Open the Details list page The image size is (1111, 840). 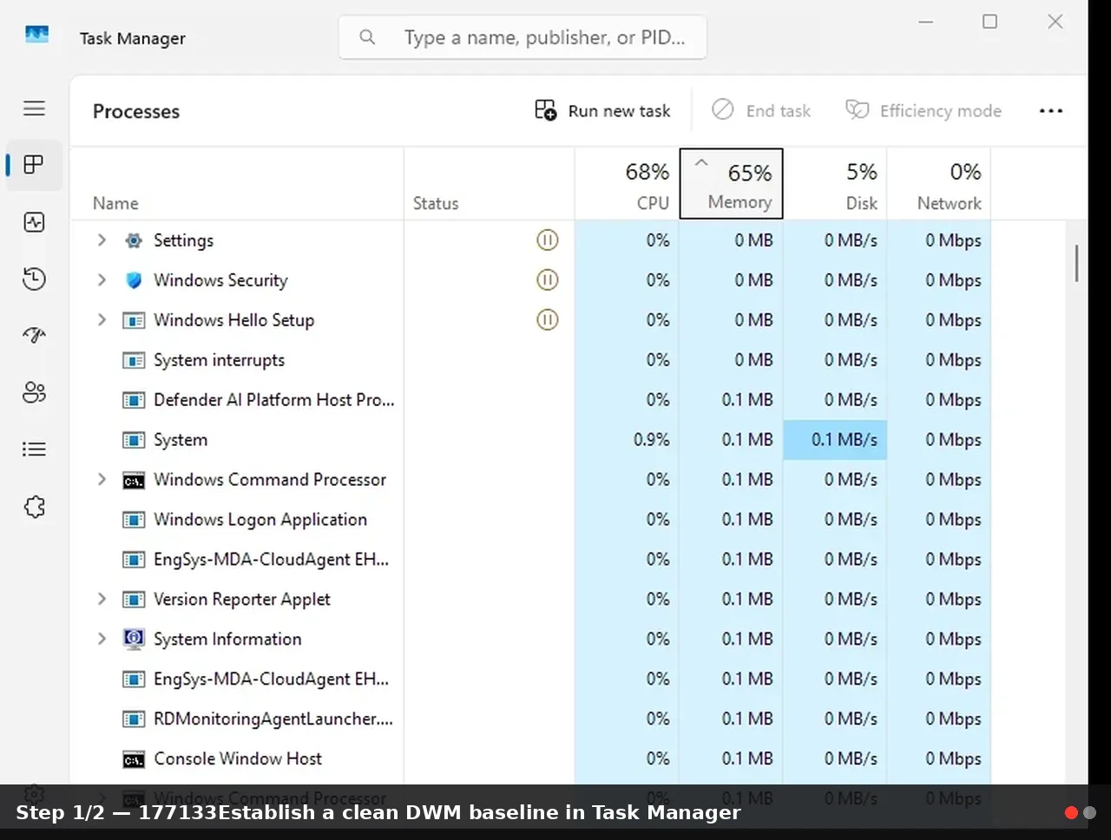(x=35, y=450)
